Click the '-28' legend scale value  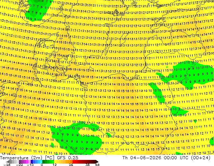[x=7, y=165]
